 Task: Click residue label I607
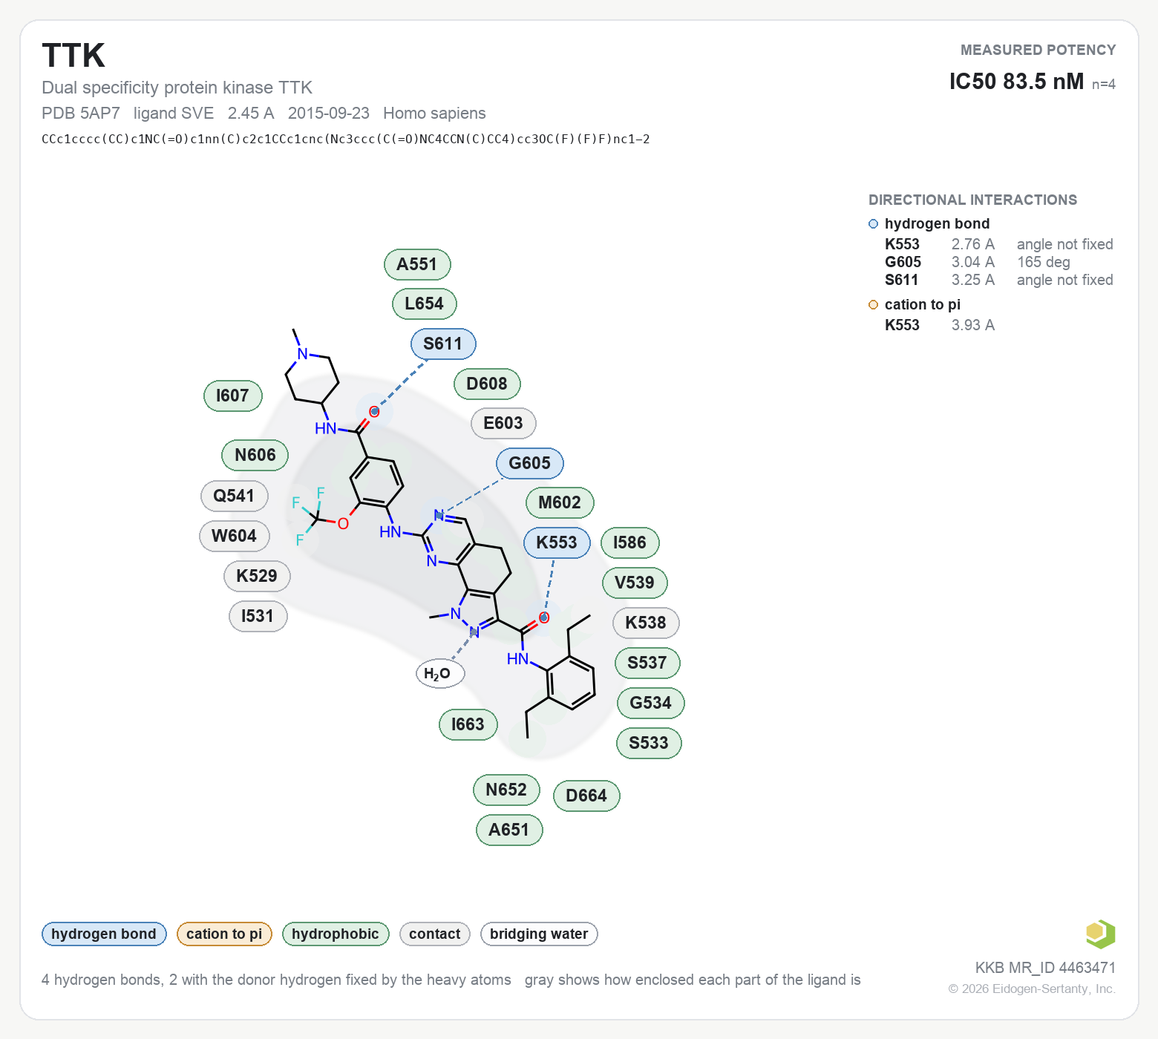pos(232,396)
